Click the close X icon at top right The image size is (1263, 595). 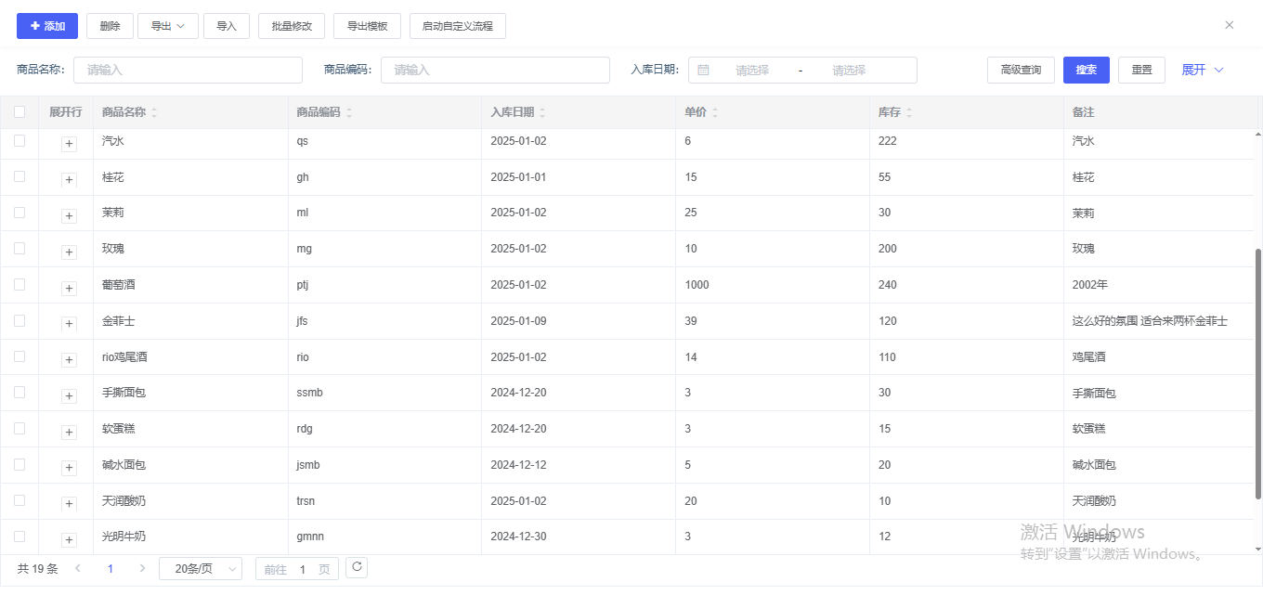pyautogui.click(x=1230, y=25)
